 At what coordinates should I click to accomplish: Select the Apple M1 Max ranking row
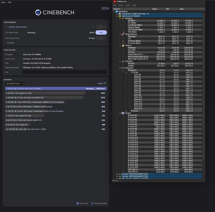[56, 116]
